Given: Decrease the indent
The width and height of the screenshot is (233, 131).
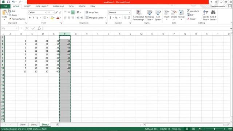Looking at the screenshot, I should click(x=78, y=18).
